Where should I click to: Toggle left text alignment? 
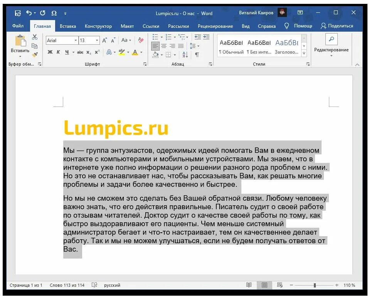(x=155, y=46)
